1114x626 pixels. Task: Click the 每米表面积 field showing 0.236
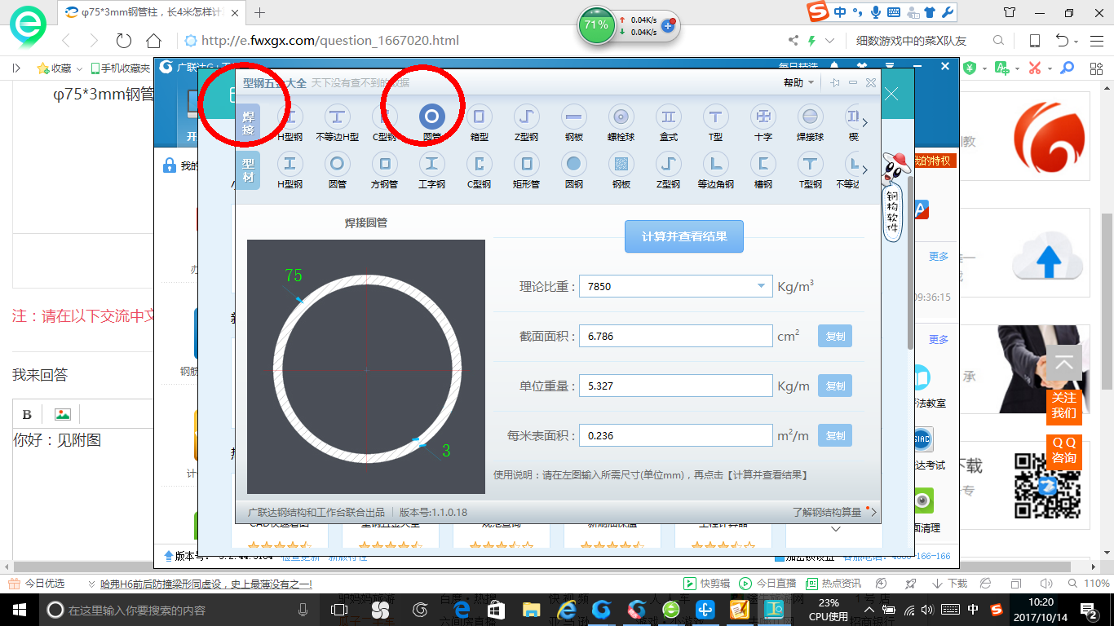coord(675,435)
